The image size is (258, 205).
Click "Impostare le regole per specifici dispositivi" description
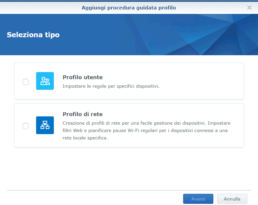click(x=111, y=87)
